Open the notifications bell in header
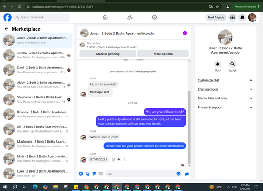 (x=242, y=17)
